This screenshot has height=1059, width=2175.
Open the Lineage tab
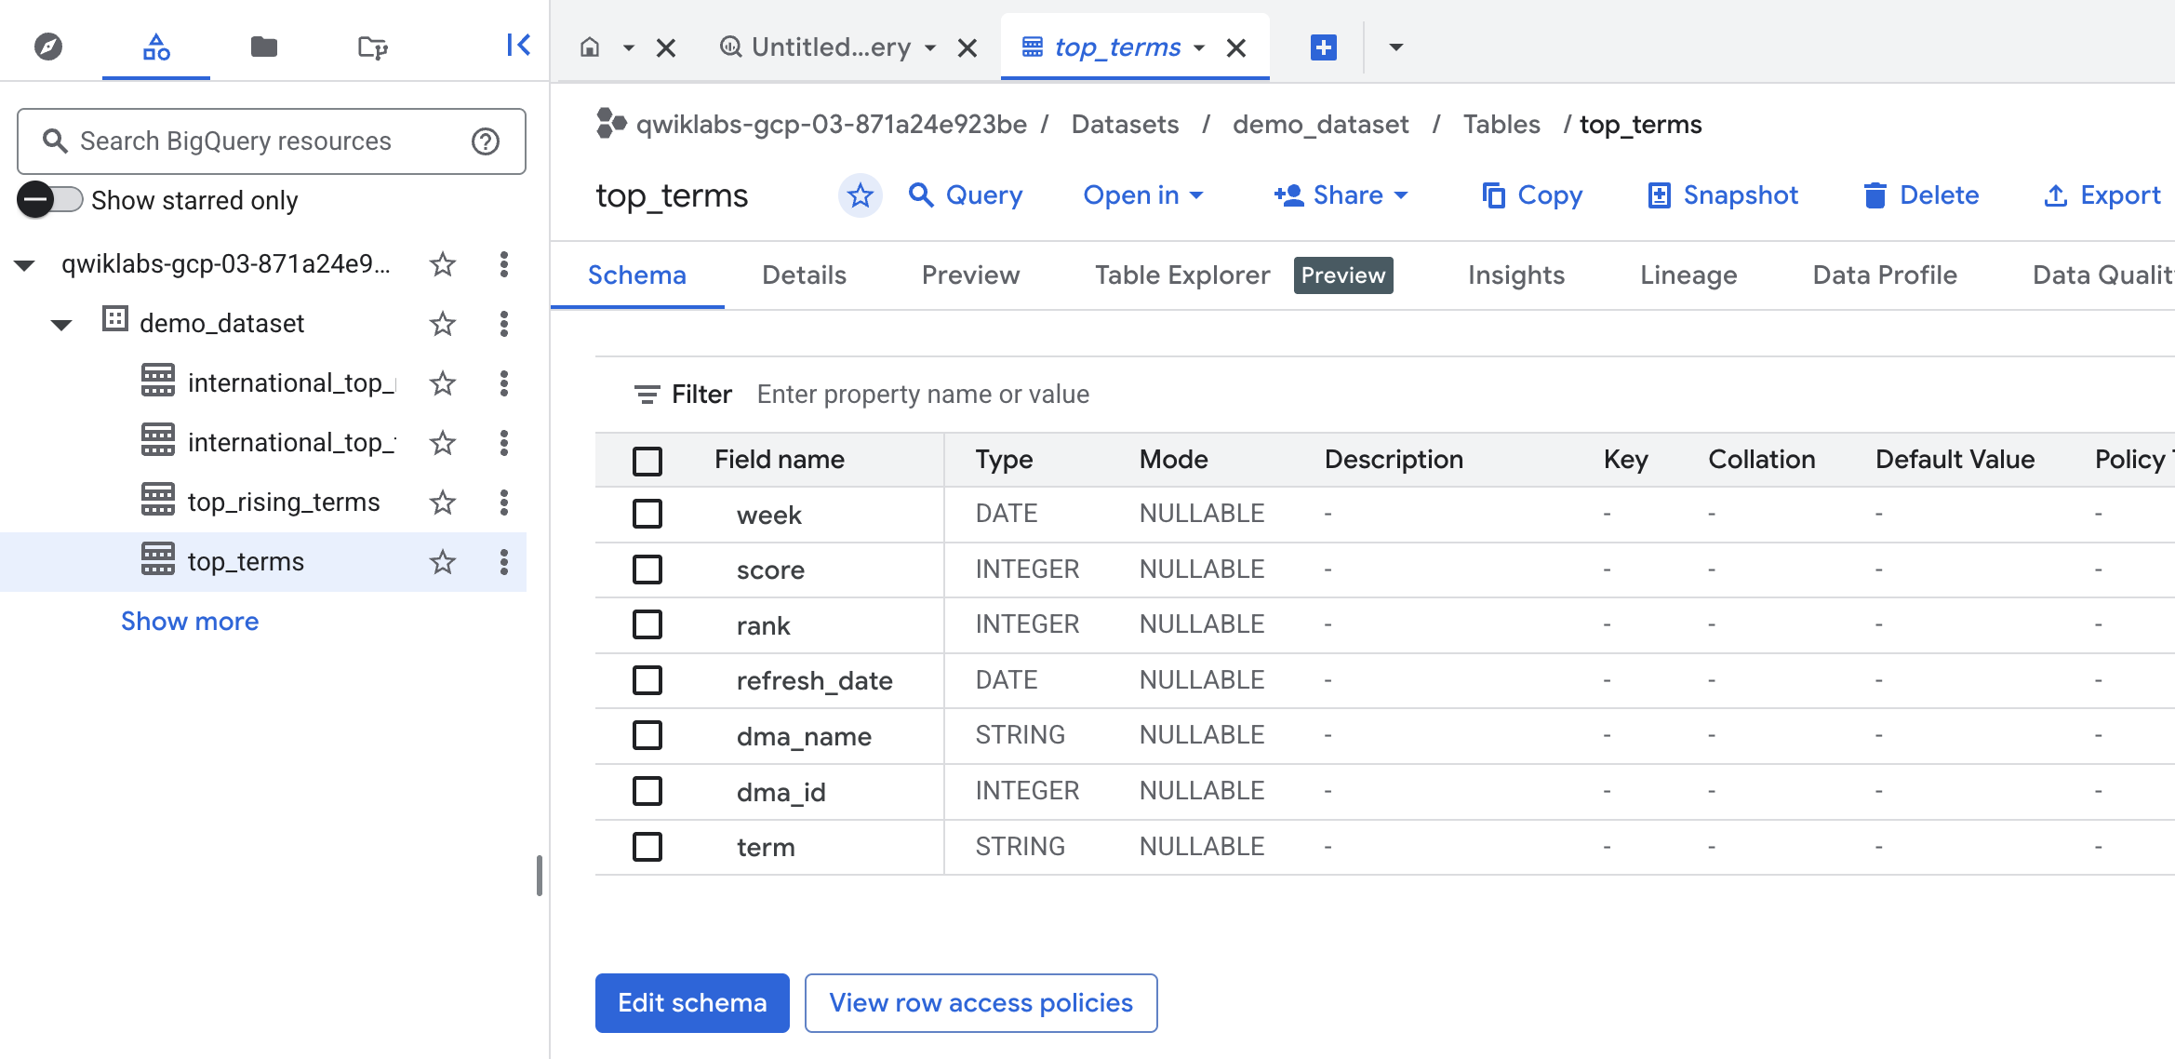[x=1688, y=275]
